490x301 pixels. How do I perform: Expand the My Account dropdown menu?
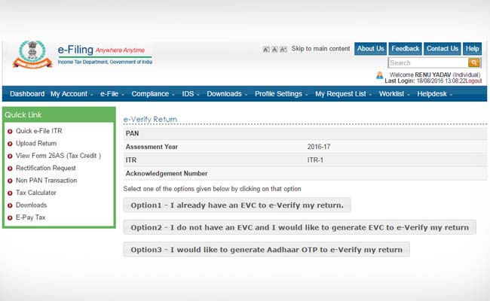tap(72, 94)
